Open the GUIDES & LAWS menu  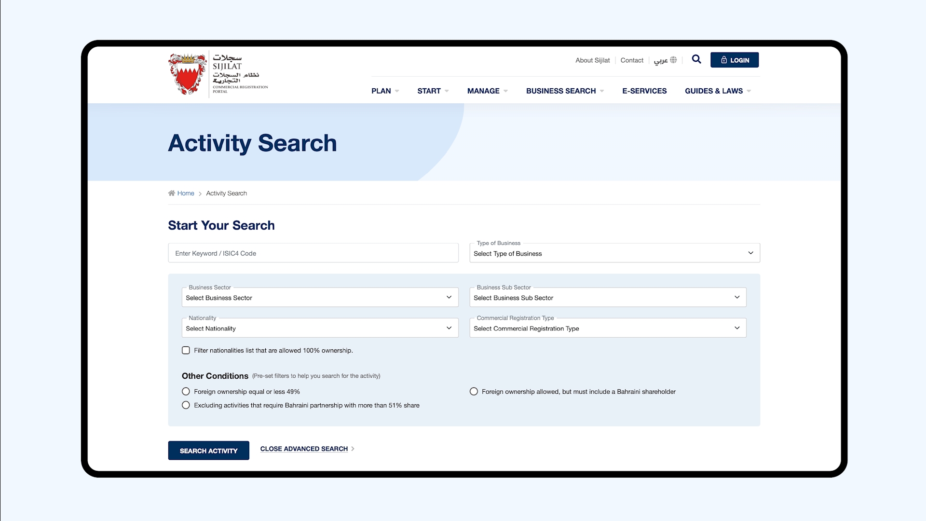714,91
